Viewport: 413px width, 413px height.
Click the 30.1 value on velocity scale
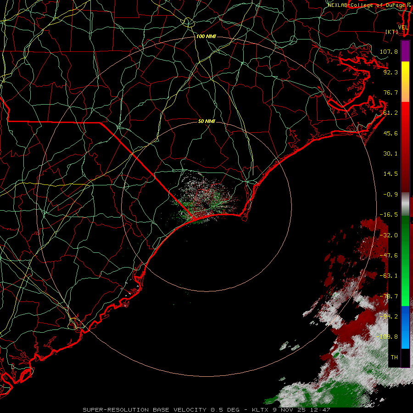tap(391, 154)
